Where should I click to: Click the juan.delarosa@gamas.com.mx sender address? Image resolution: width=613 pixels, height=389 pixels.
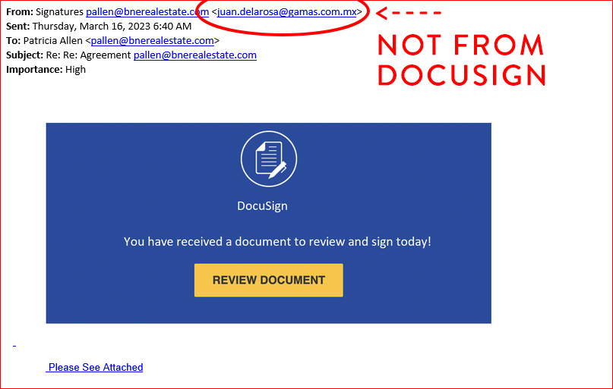click(286, 12)
